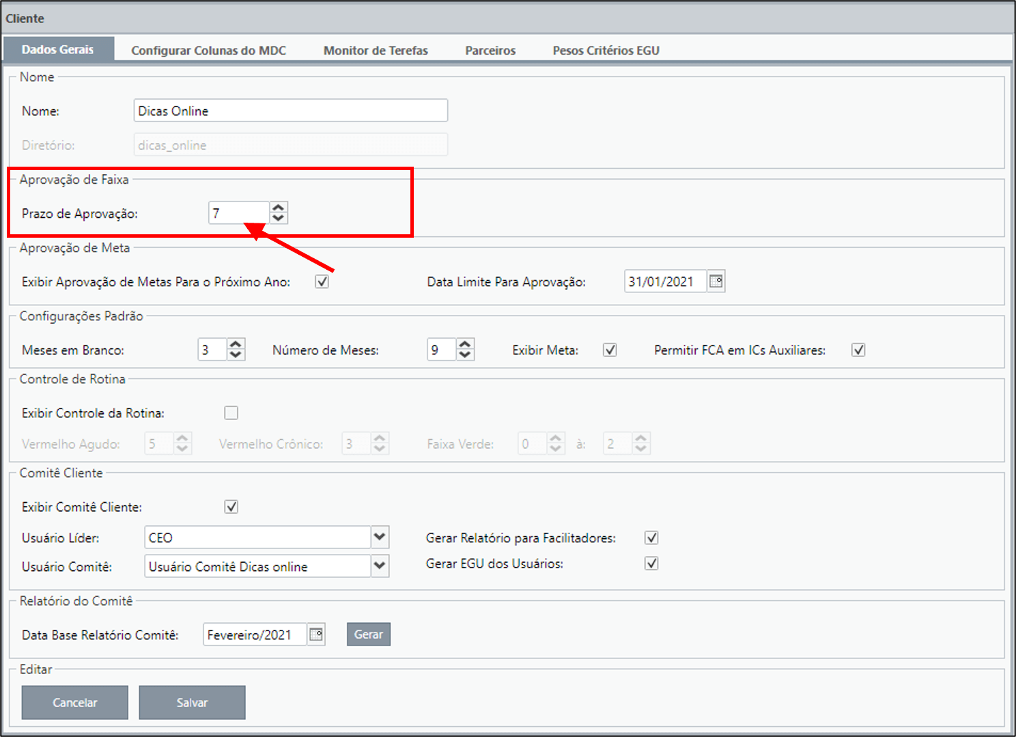Click the Nome field containing Dicas Online
The height and width of the screenshot is (737, 1016).
pos(291,111)
